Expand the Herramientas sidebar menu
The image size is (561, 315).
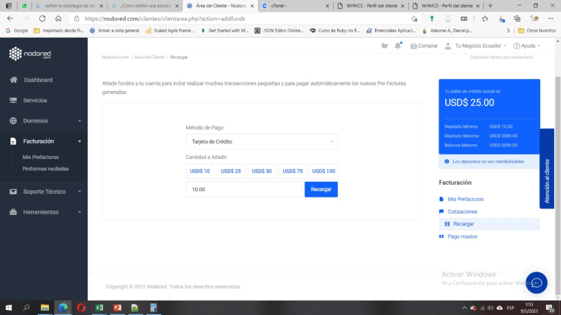43,212
